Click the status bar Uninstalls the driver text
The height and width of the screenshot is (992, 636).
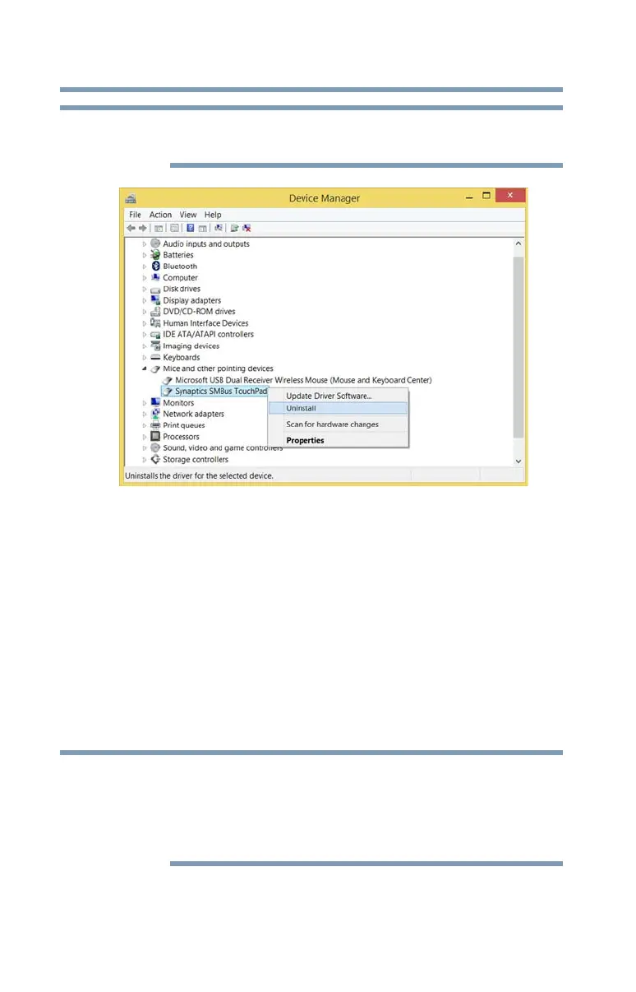[x=199, y=475]
